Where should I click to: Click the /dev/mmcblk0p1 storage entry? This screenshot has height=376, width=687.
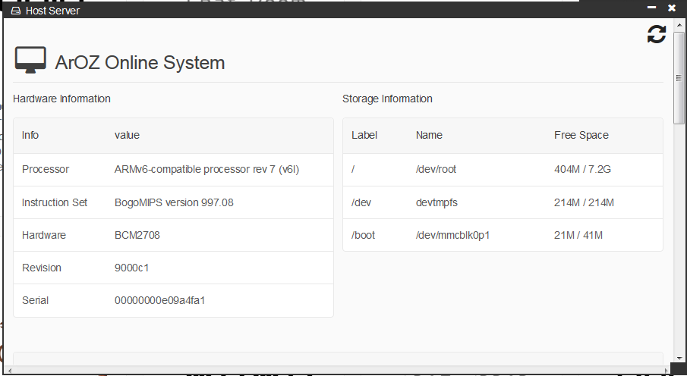click(452, 235)
